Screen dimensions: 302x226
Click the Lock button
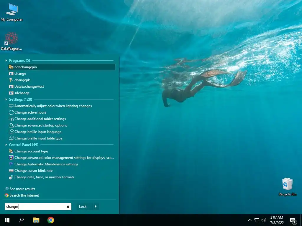pyautogui.click(x=84, y=207)
